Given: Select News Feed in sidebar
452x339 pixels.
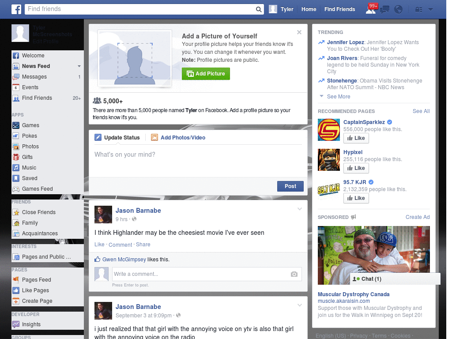Looking at the screenshot, I should (36, 66).
